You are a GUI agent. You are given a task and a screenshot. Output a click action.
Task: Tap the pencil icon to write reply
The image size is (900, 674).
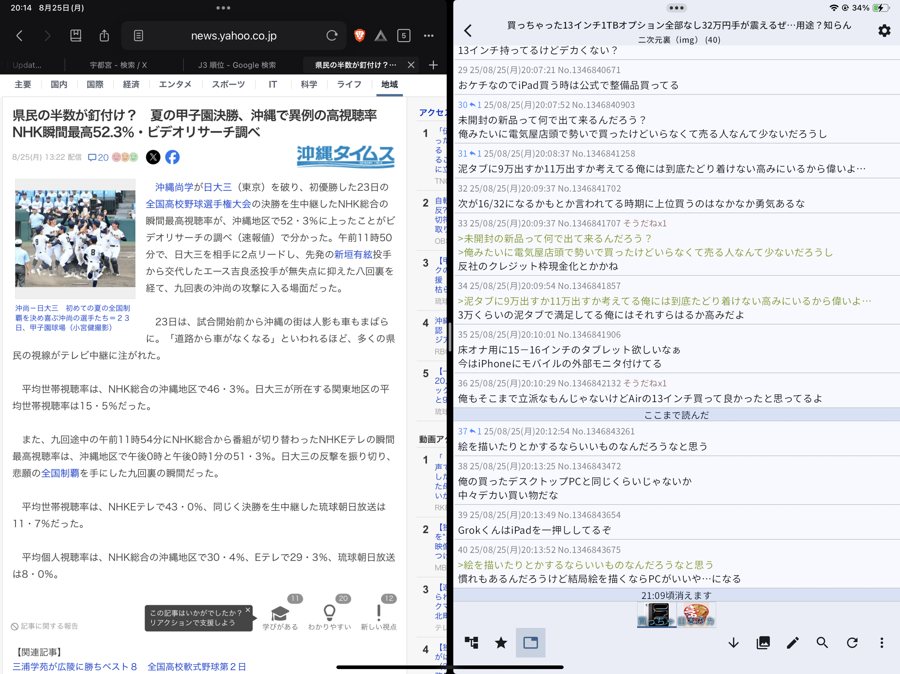tap(793, 643)
